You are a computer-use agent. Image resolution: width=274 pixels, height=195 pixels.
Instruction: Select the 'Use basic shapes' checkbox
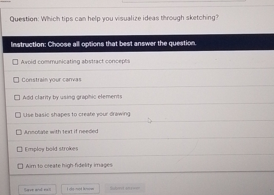tap(18, 115)
